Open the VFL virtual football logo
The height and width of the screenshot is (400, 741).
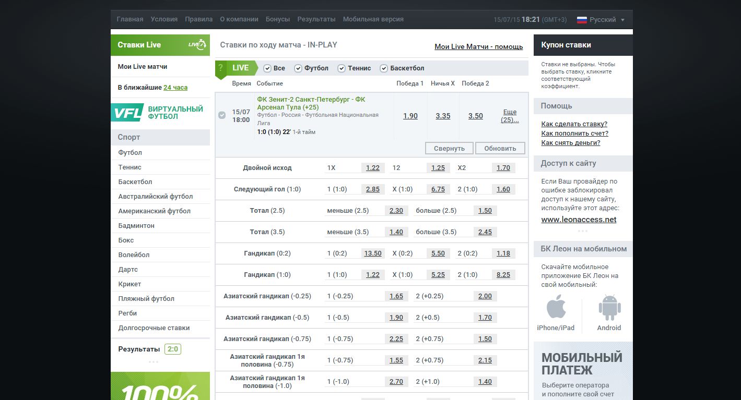coord(127,112)
